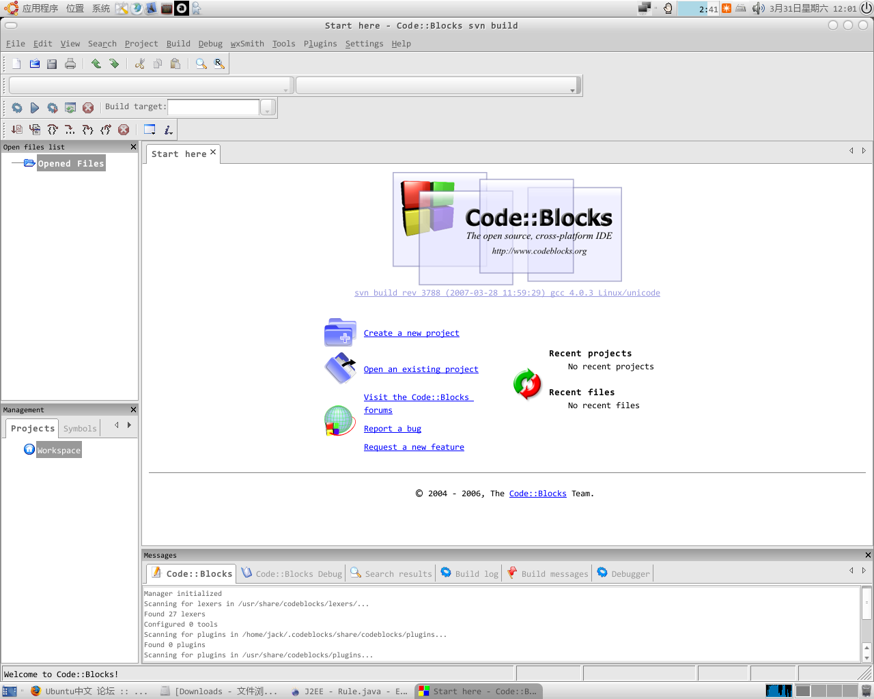This screenshot has width=874, height=699.
Task: Click the Abort build red icon
Action: coord(88,108)
